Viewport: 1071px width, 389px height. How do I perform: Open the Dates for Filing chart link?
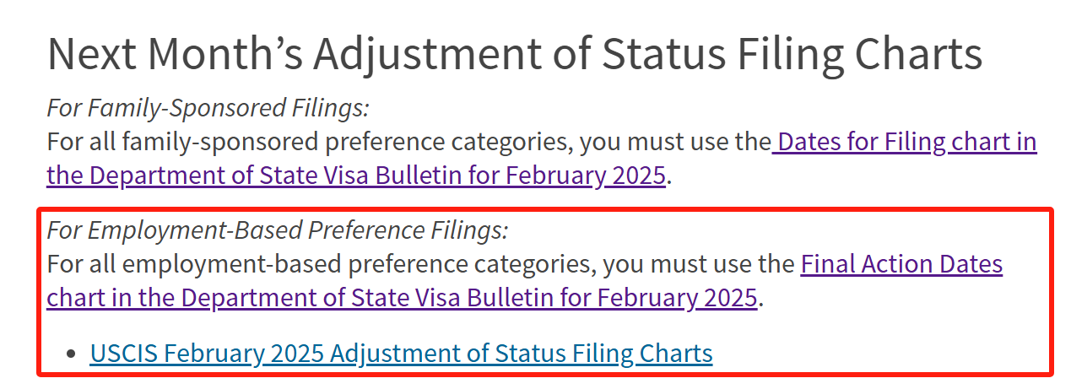click(x=906, y=142)
